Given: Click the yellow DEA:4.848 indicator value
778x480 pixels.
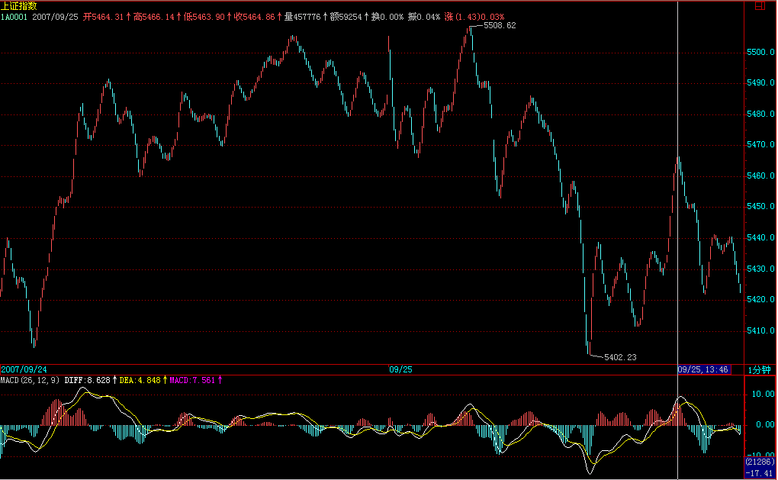Looking at the screenshot, I should (140, 379).
